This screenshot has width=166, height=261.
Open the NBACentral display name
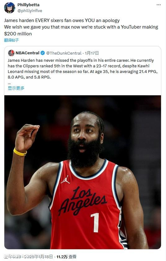28,53
